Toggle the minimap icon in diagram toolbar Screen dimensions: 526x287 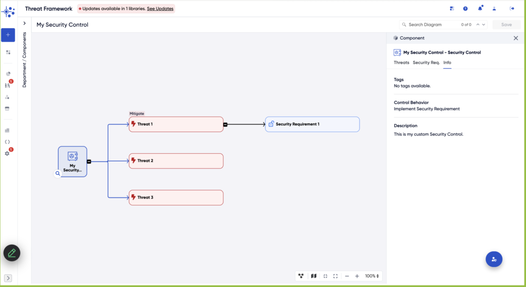tap(313, 276)
